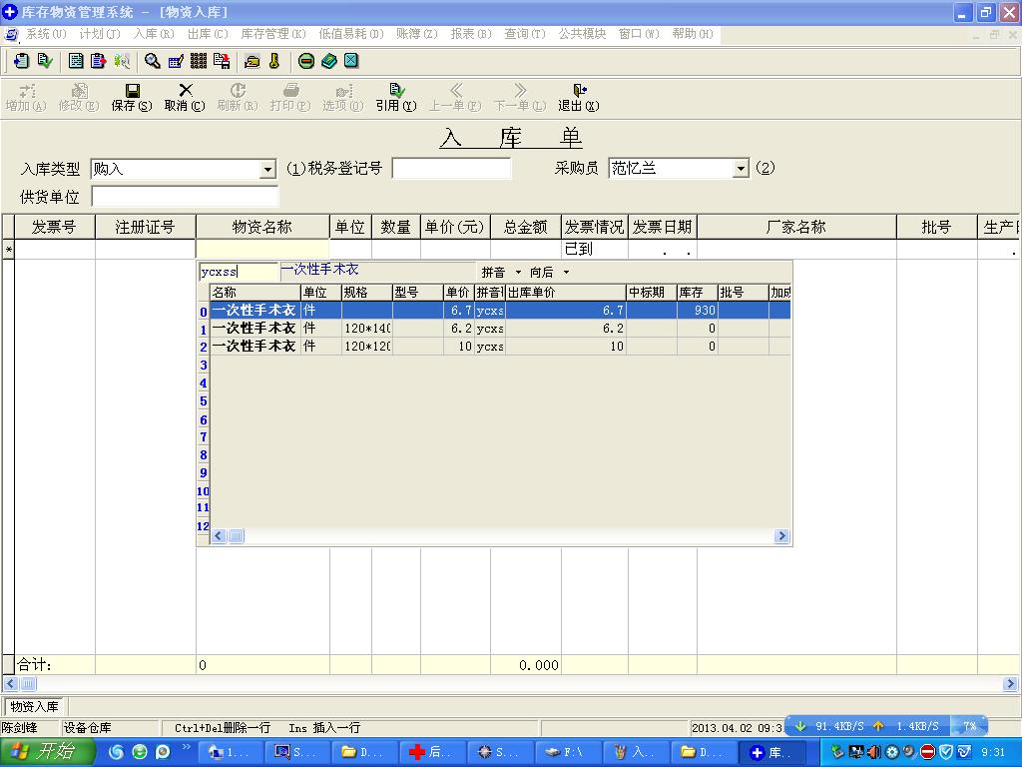Image resolution: width=1022 pixels, height=767 pixels.
Task: Click the 物资名称 column header
Action: [x=262, y=227]
